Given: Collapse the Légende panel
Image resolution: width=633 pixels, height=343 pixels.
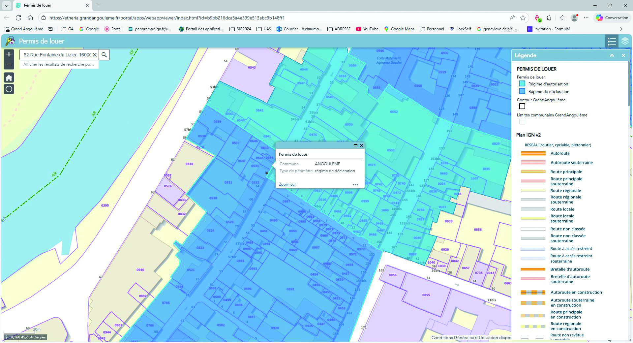Looking at the screenshot, I should click(x=612, y=56).
